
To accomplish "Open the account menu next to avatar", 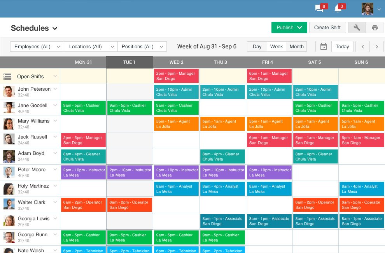I will (x=378, y=9).
